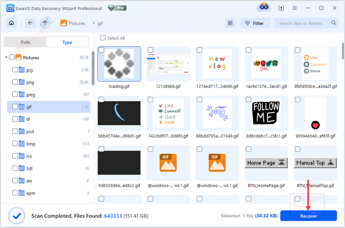The image size is (345, 228).
Task: Check the jpg folder checkbox
Action: pos(15,70)
